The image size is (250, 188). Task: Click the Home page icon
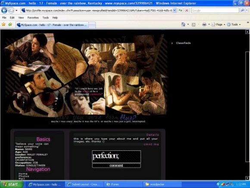(x=183, y=25)
